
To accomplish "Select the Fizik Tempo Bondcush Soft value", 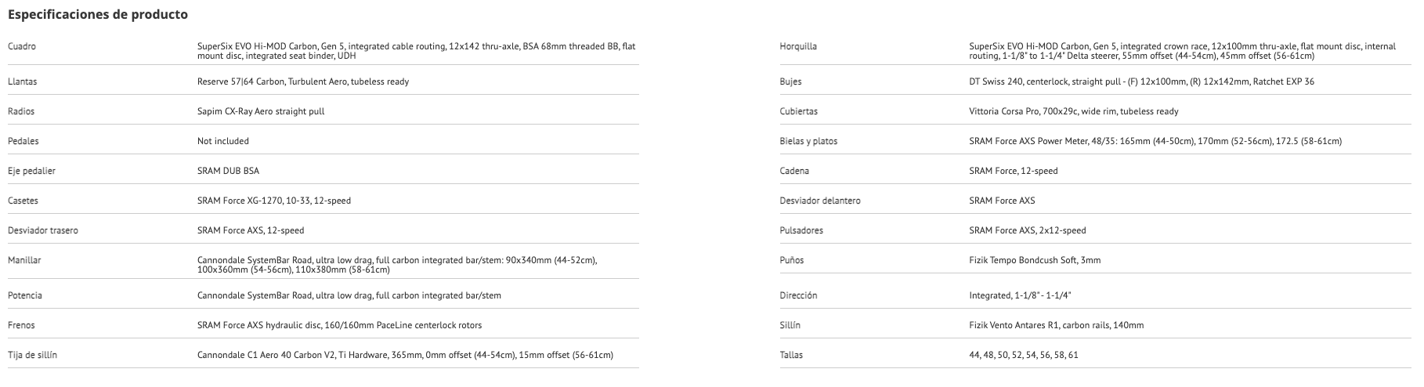I will click(1035, 260).
